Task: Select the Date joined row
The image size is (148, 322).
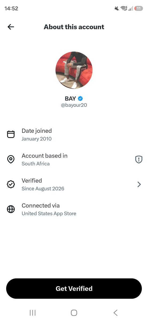Action: 74,134
